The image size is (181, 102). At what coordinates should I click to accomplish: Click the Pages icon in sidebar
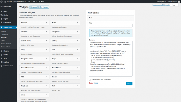click(2, 19)
